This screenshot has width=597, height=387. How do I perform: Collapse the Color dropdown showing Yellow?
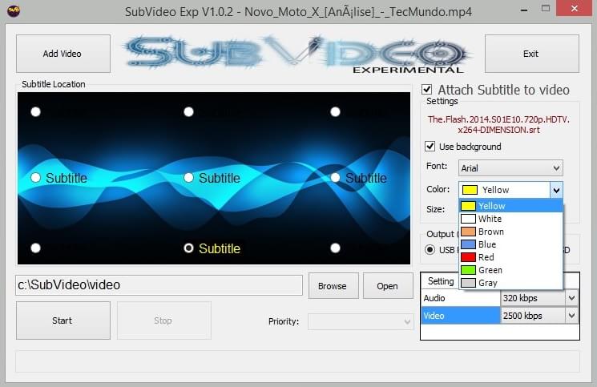pyautogui.click(x=556, y=190)
